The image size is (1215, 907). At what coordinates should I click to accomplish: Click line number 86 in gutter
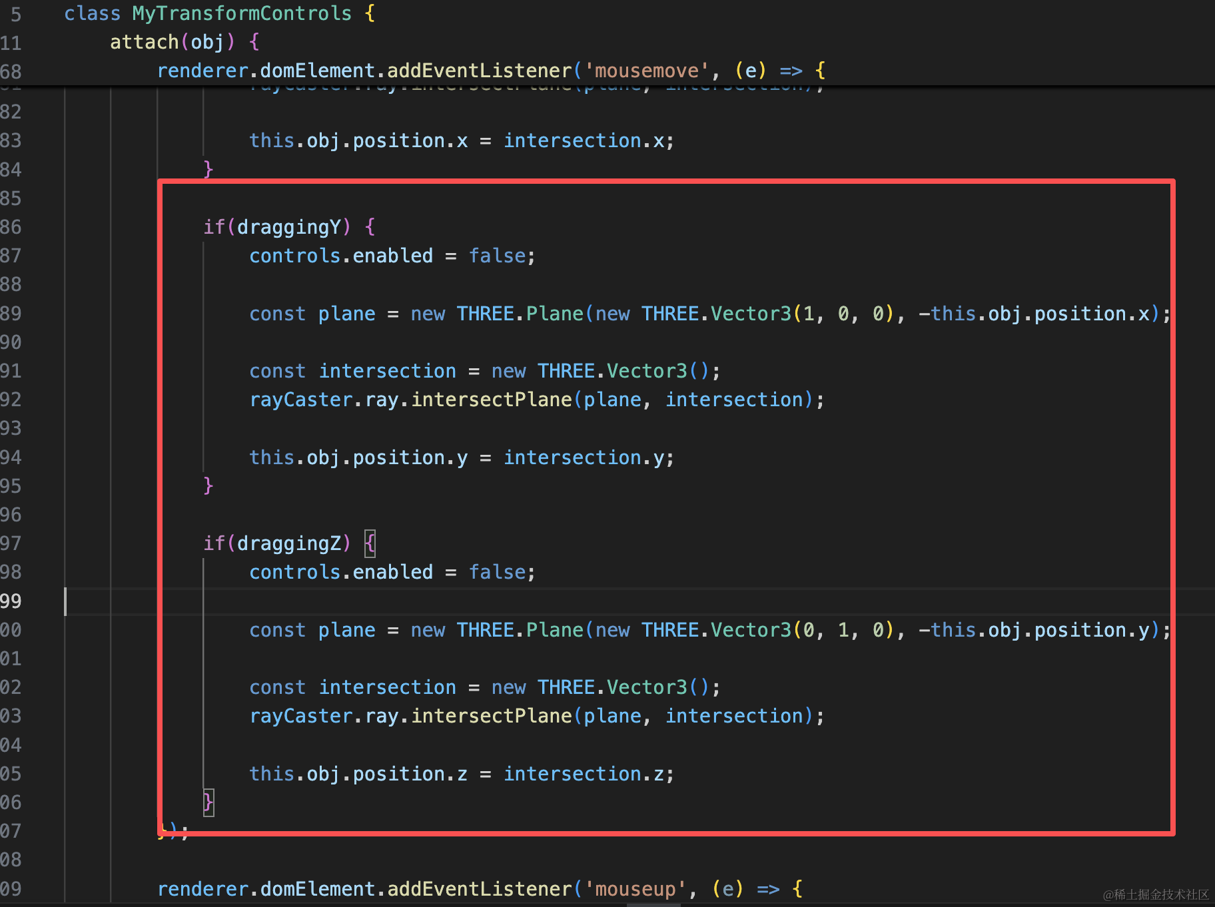tap(11, 227)
